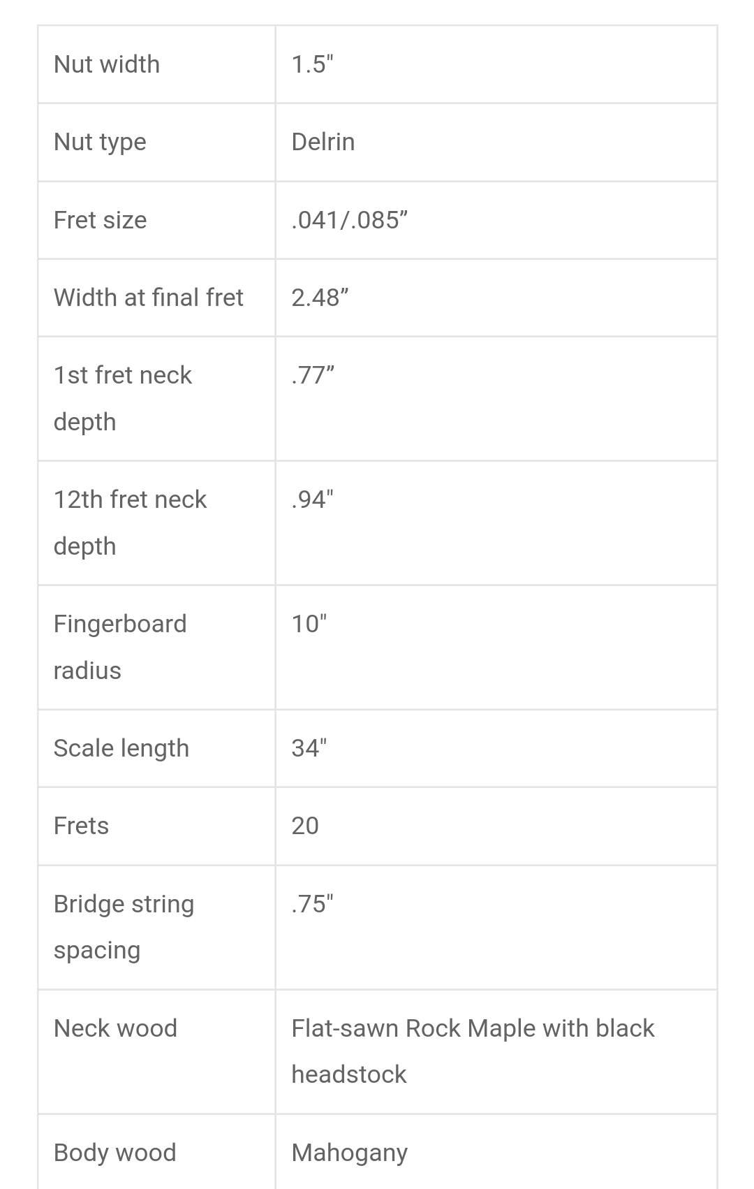Select the Delrin nut type value
This screenshot has width=754, height=1189.
(323, 142)
